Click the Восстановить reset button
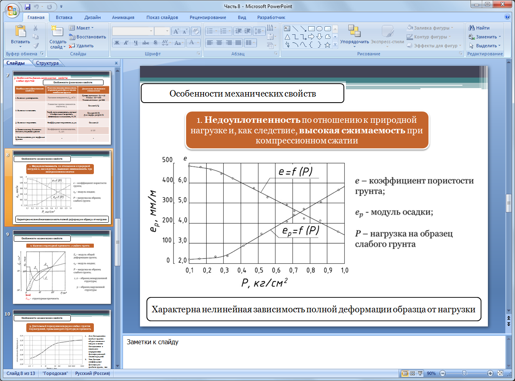Viewport: 515px width, 381px height. 87,37
